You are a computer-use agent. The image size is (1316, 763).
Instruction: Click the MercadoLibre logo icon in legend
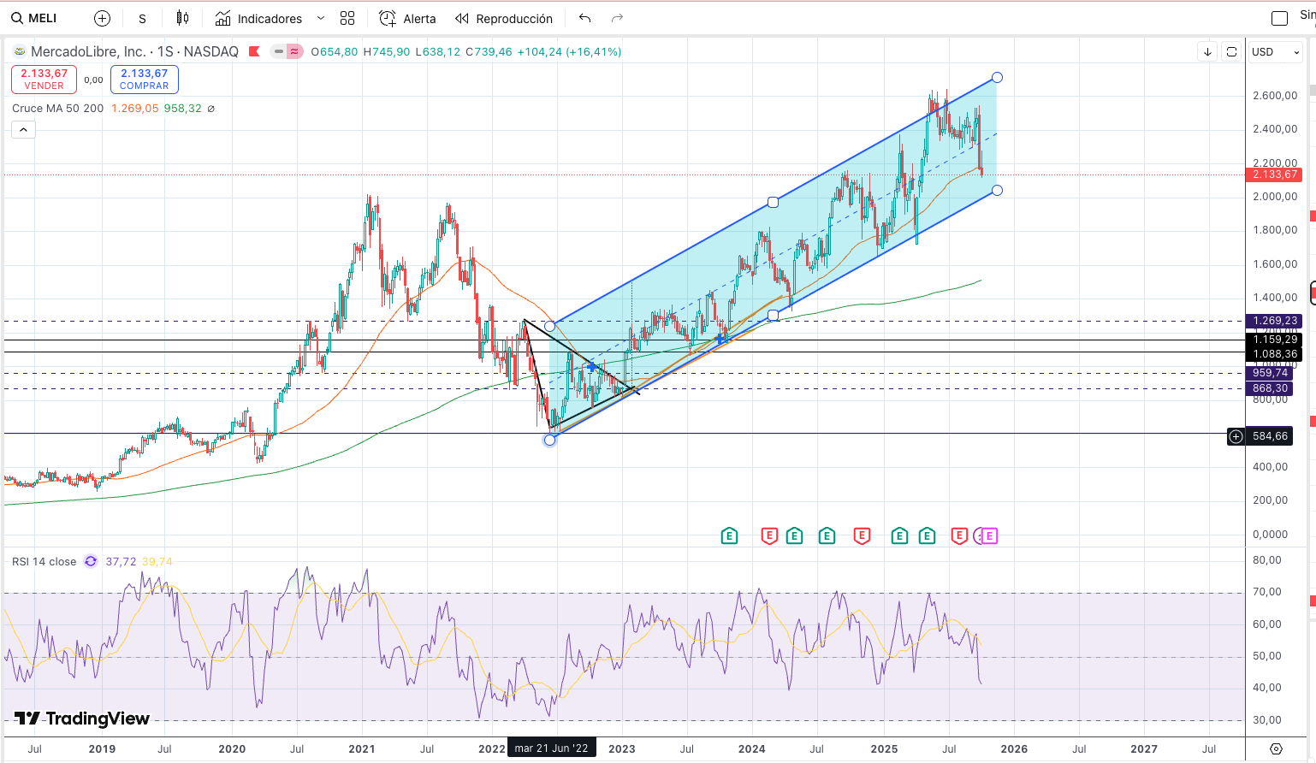(19, 51)
